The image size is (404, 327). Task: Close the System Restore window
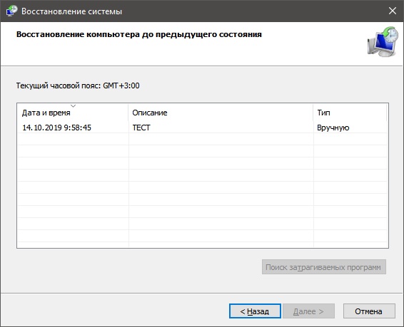393,11
